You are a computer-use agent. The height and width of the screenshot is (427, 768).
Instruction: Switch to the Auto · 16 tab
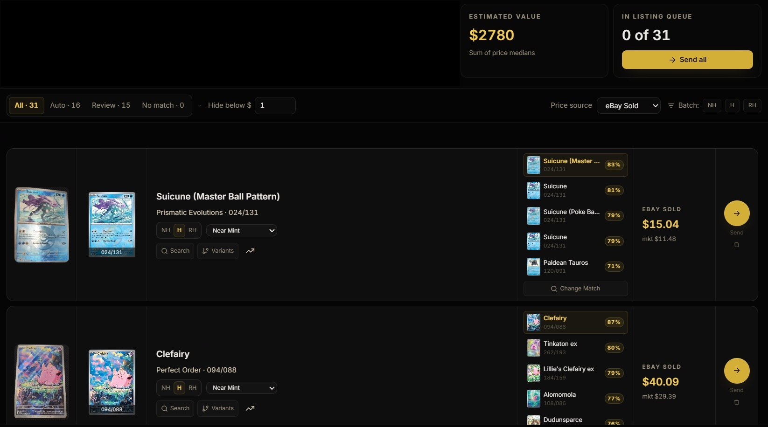(x=65, y=105)
